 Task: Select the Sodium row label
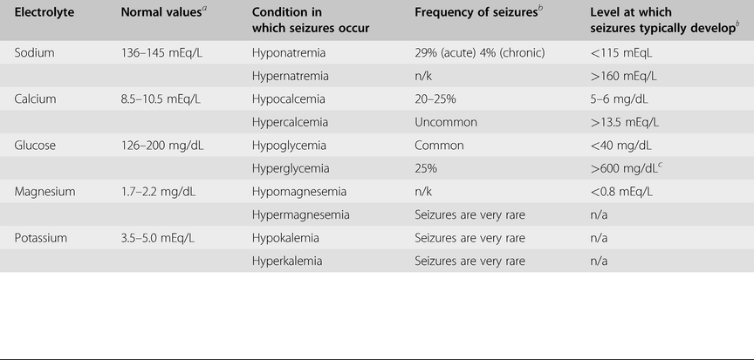35,52
